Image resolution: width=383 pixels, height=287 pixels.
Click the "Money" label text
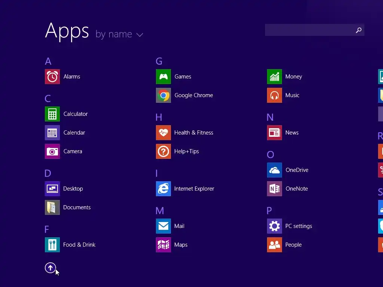pos(294,77)
